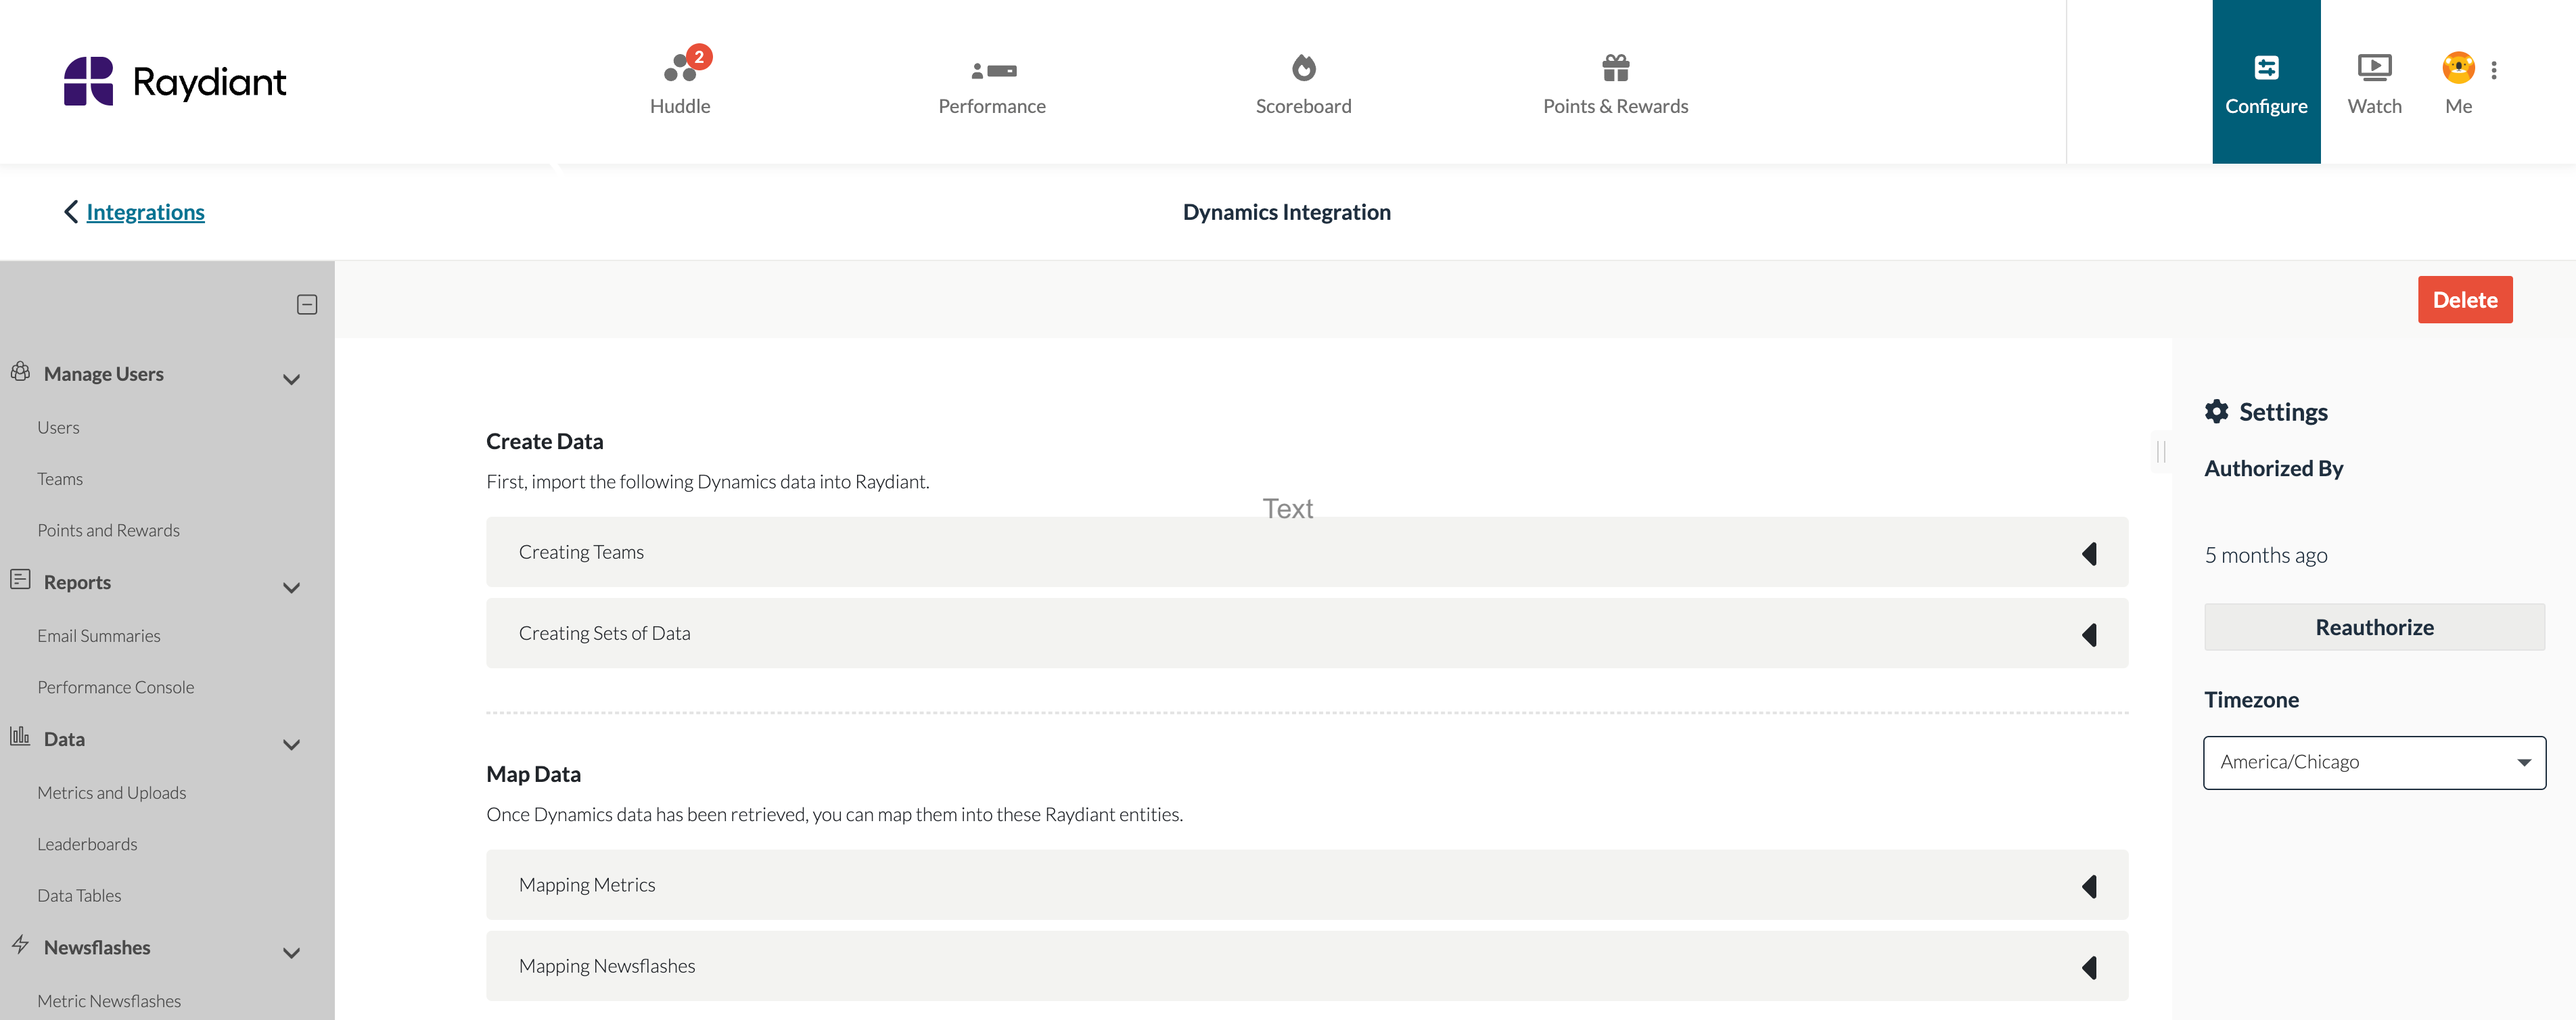Click the Settings gear icon
Viewport: 2576px width, 1020px height.
coord(2216,411)
